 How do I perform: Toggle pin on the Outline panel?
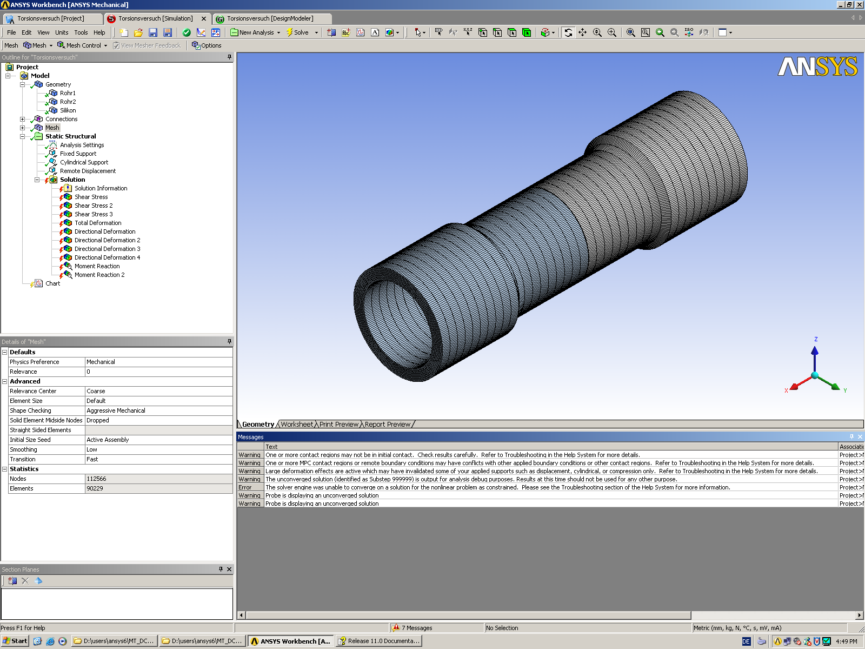click(229, 57)
